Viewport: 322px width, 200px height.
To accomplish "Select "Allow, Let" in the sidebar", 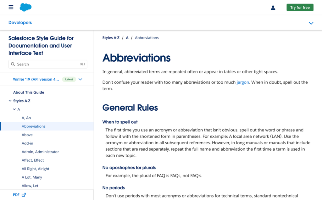I will pyautogui.click(x=30, y=186).
